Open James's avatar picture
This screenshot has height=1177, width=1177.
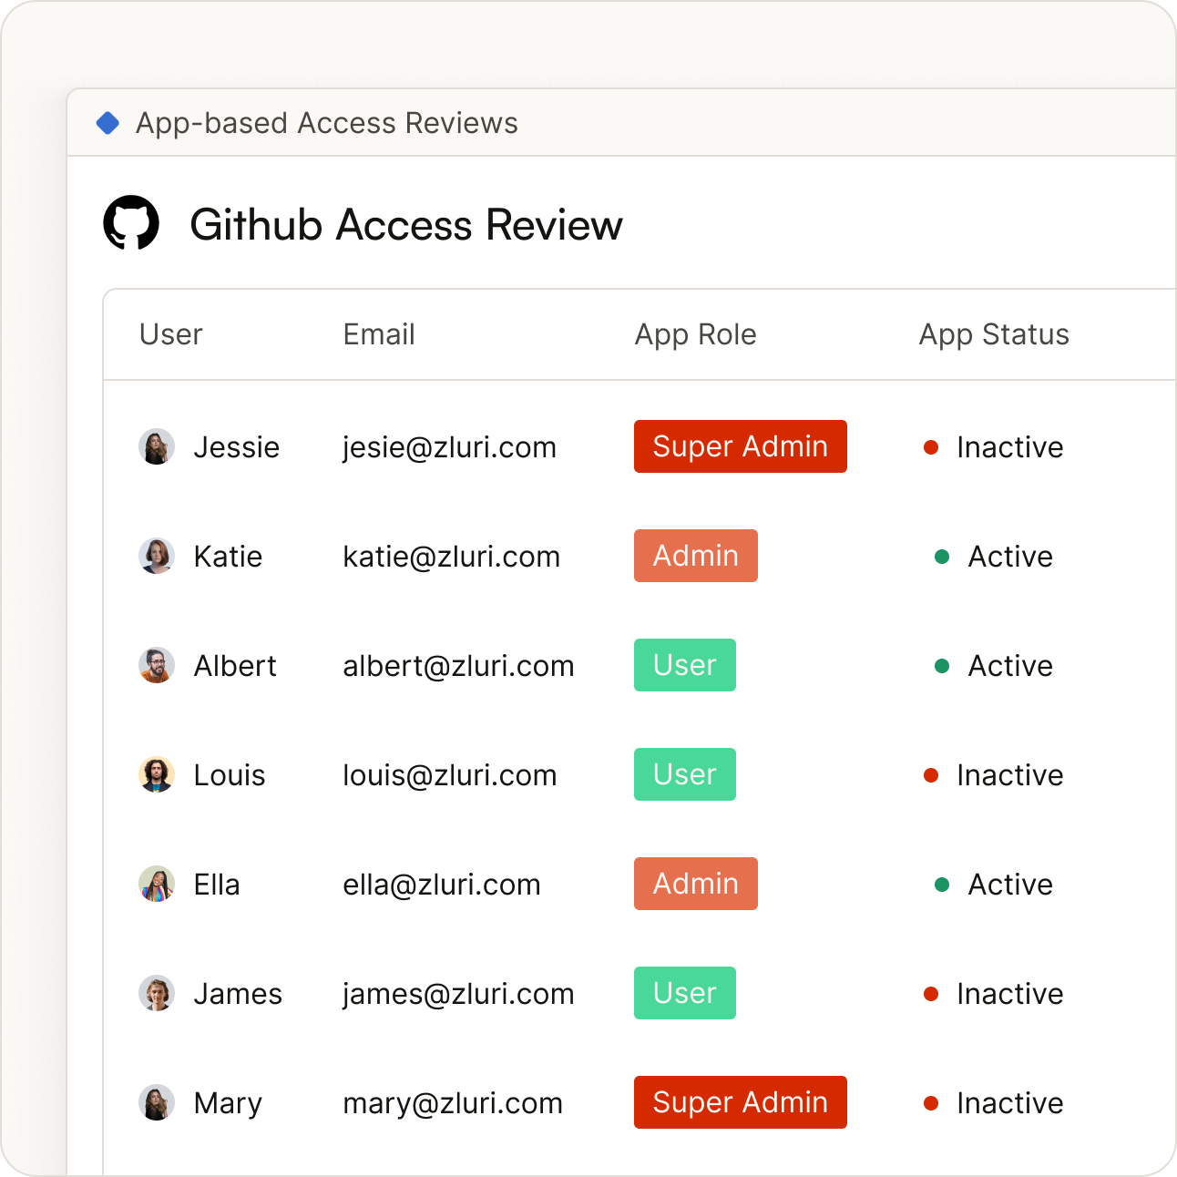pos(157,993)
